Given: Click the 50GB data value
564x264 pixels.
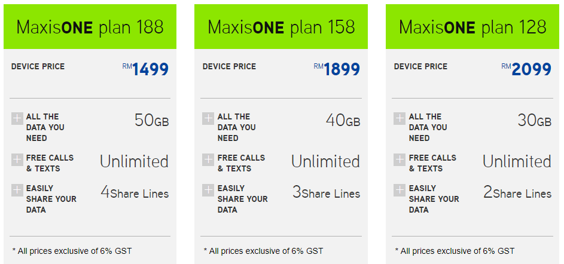Looking at the screenshot, I should click(151, 121).
